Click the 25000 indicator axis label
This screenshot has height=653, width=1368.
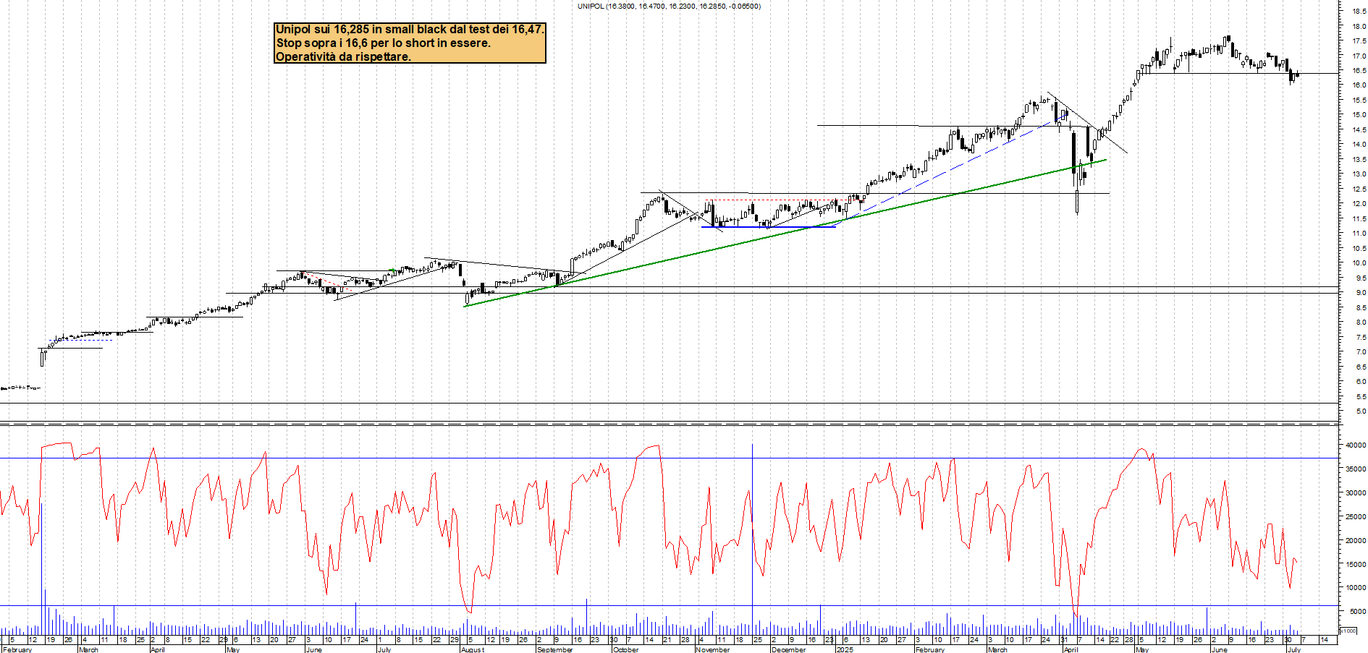coord(1356,517)
